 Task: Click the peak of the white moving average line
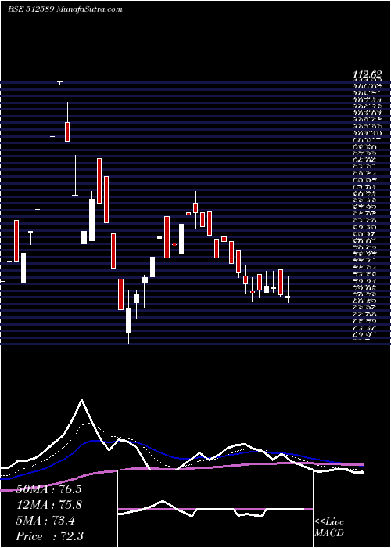point(82,400)
